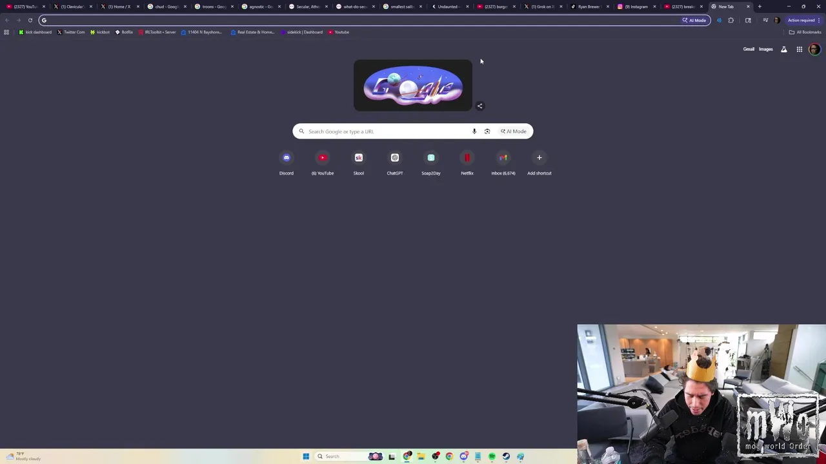Open IRLToolkit Server bookmark
The height and width of the screenshot is (464, 826).
(157, 32)
